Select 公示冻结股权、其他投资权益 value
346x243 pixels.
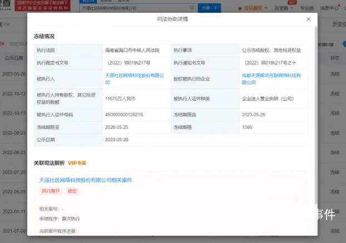tap(271, 50)
